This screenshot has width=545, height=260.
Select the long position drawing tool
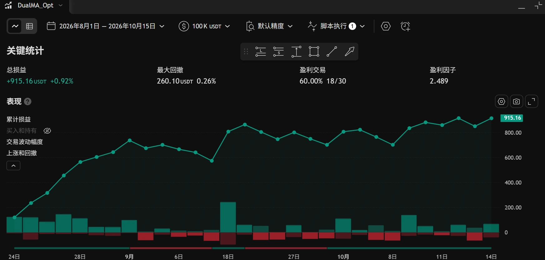[261, 52]
